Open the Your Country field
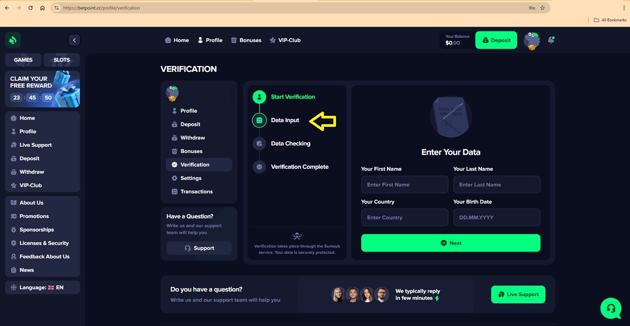 404,218
